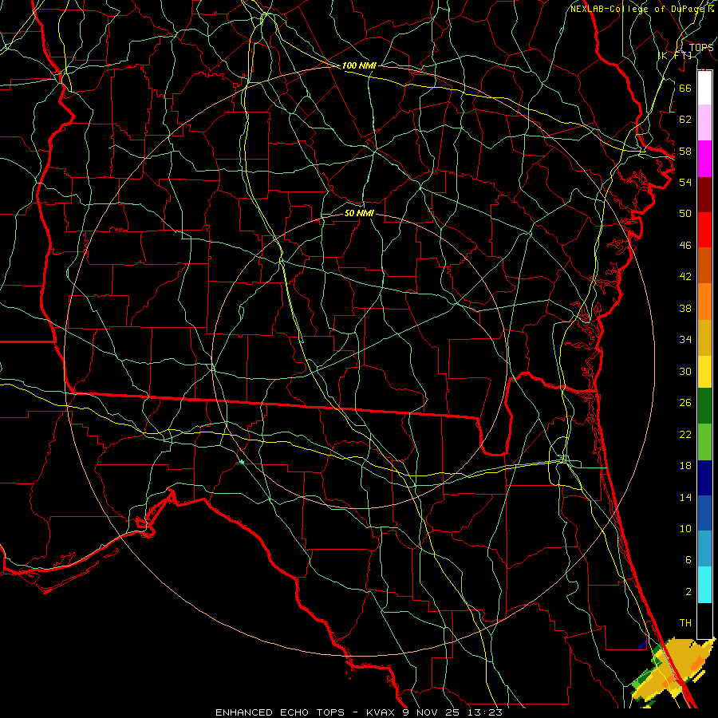Screen dimensions: 718x718
Task: Click the 50 value on the legend scale
Action: [685, 214]
